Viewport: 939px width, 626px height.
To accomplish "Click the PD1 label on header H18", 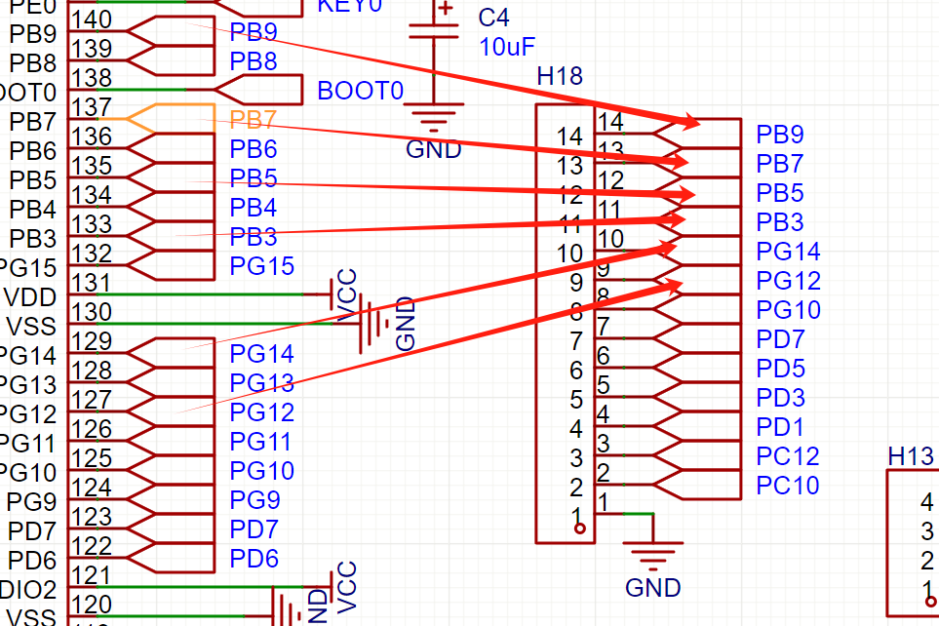I will [x=780, y=427].
